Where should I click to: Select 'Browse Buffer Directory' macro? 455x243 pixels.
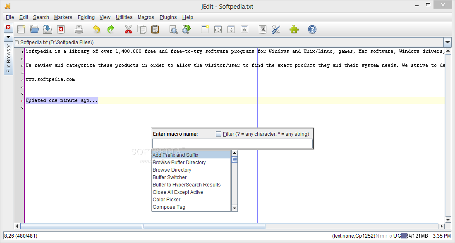pos(191,163)
